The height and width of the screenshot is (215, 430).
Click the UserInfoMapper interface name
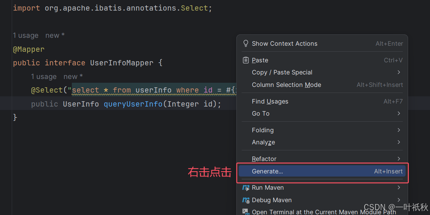coord(121,63)
